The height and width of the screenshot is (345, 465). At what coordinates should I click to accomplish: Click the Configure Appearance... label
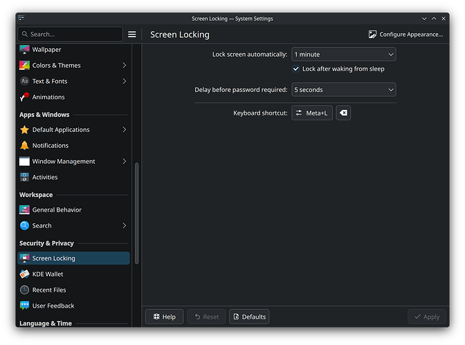(411, 35)
